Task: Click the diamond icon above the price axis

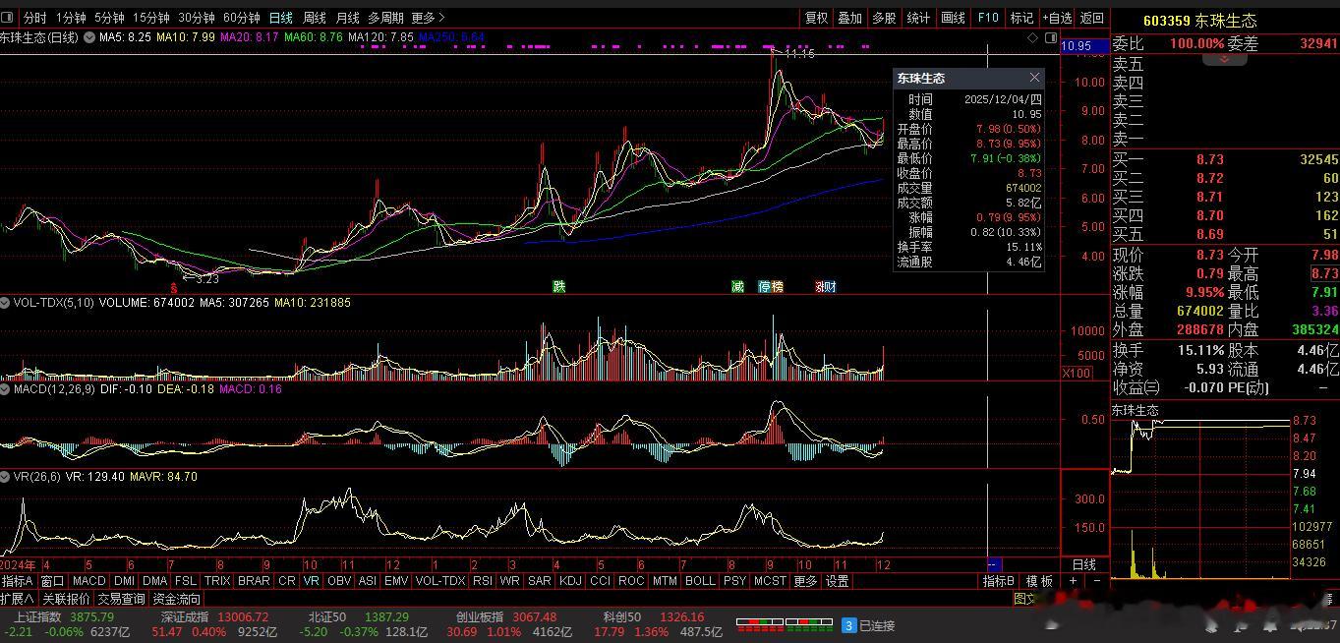Action: 1033,38
